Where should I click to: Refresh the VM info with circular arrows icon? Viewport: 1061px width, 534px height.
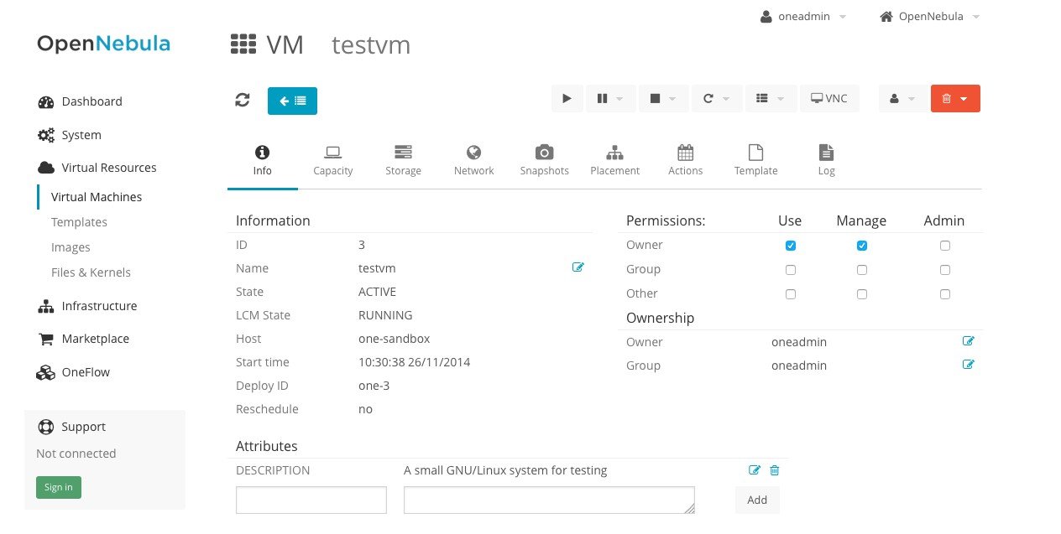click(x=243, y=100)
